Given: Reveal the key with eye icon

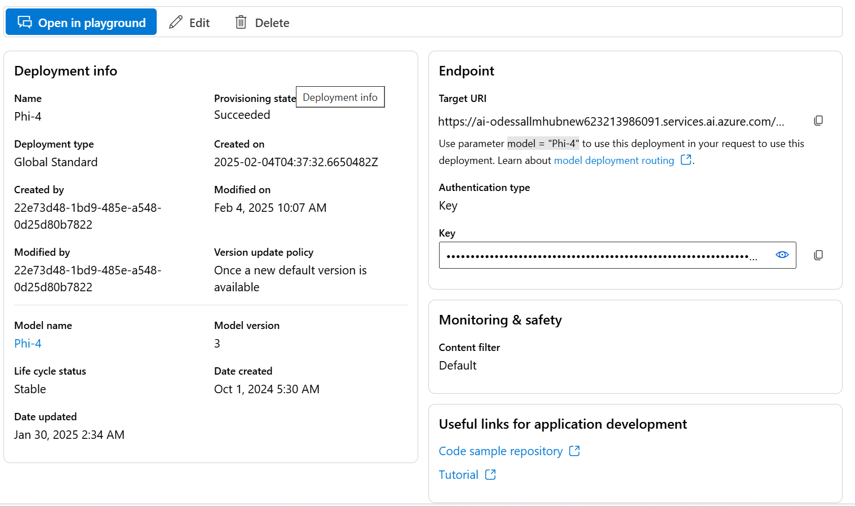Looking at the screenshot, I should tap(782, 255).
